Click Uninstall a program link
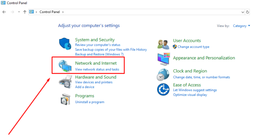The width and height of the screenshot is (270, 137). 90,102
